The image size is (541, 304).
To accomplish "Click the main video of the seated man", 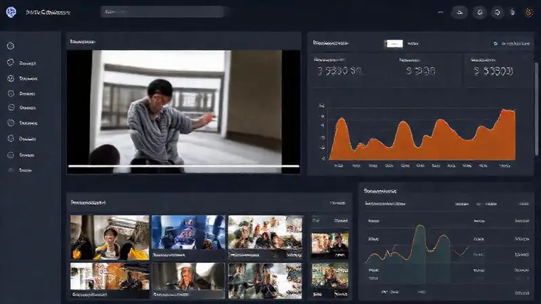I will point(183,111).
